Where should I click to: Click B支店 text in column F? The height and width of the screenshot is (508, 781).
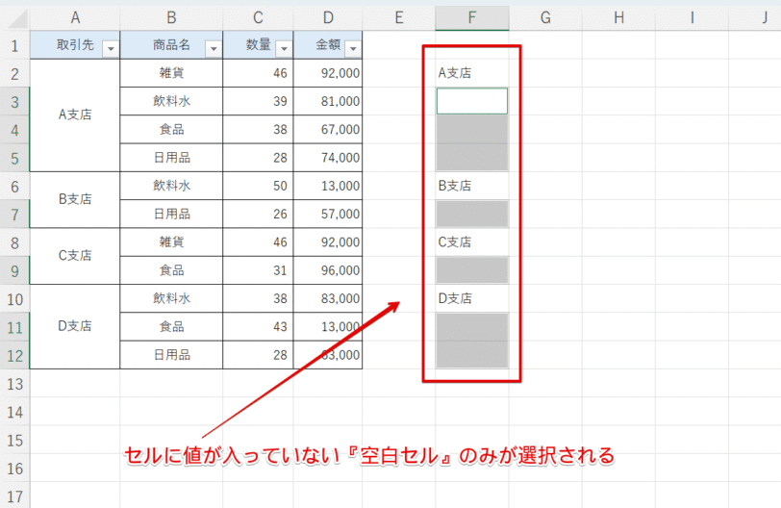click(455, 186)
